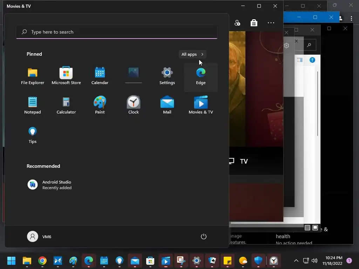Image resolution: width=359 pixels, height=269 pixels.
Task: Open Weather app from the taskbar
Action: [243, 261]
